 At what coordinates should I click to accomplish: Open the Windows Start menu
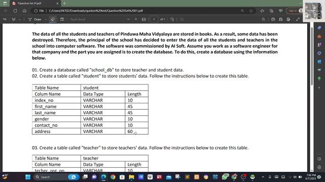[x=28, y=177]
